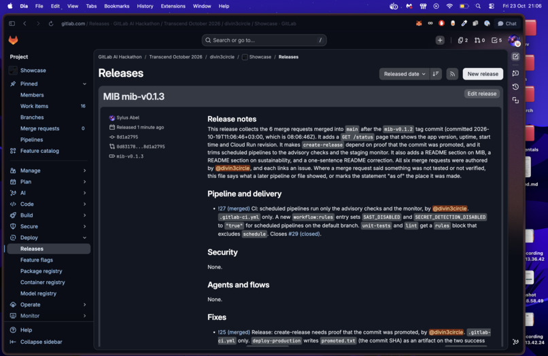
Task: Reload the page with the refresh icon
Action: (x=51, y=23)
